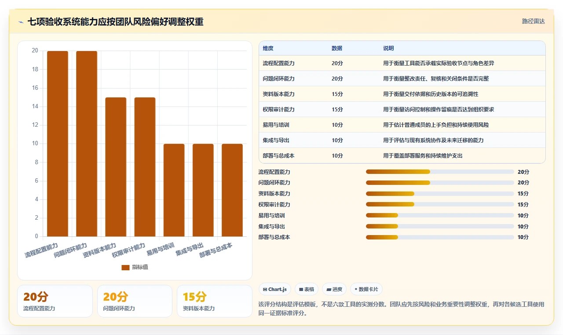Click 10分 value beside 部署与总成本 progress bar

523,237
